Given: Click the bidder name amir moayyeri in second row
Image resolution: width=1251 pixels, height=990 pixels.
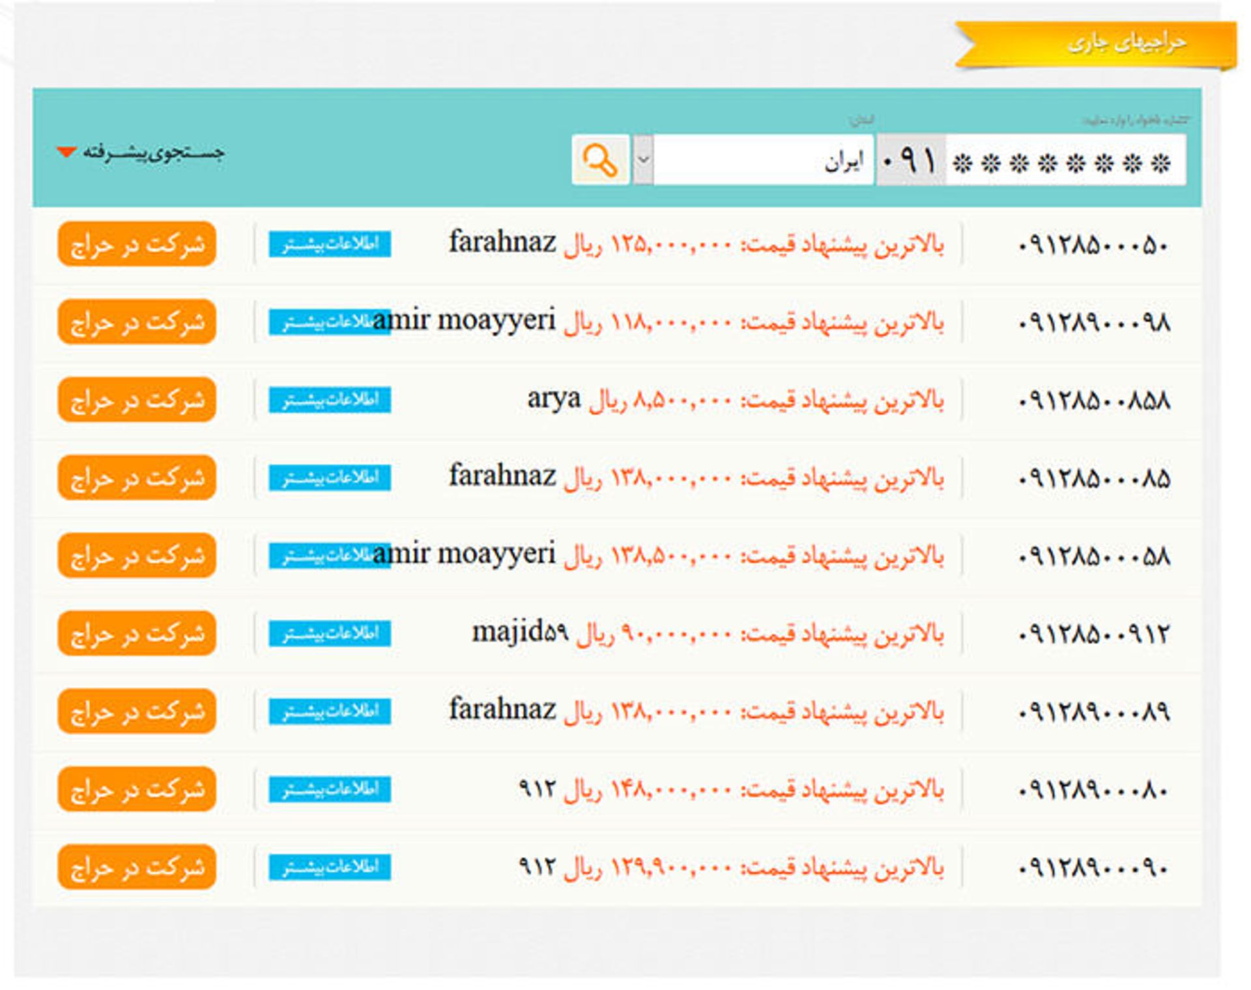Looking at the screenshot, I should click(x=464, y=320).
